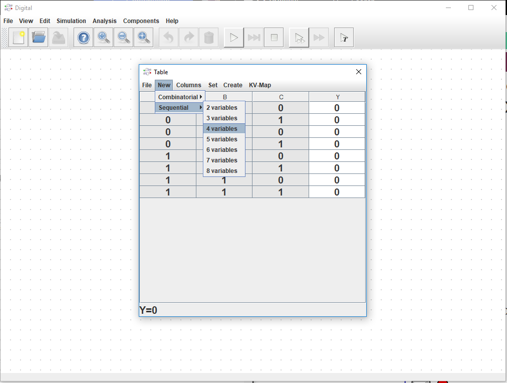Minimize the Digital window
This screenshot has width=507, height=383.
coord(448,8)
